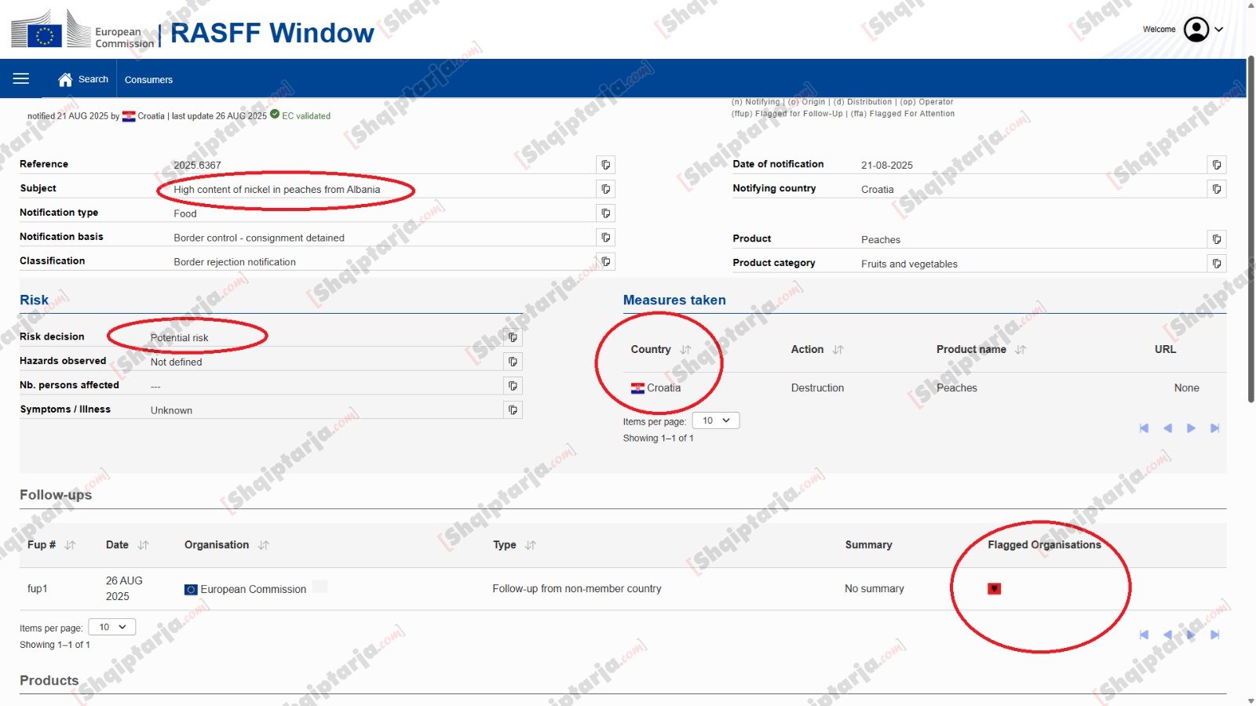Open Measures taken items per page dropdown
The image size is (1256, 706).
pyautogui.click(x=716, y=420)
